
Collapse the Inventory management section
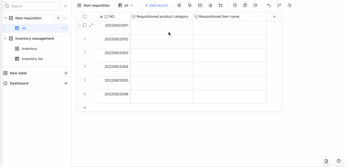tap(5, 38)
